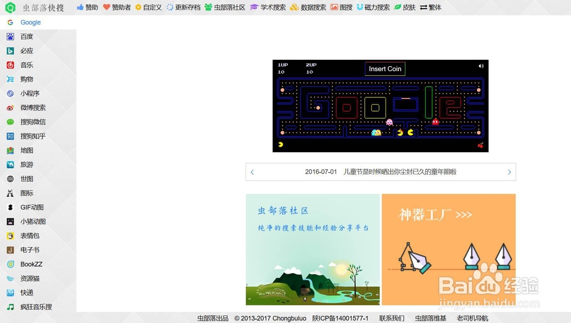Click the GIF动图 icon
Viewport: 571px width, 323px height.
coord(10,207)
